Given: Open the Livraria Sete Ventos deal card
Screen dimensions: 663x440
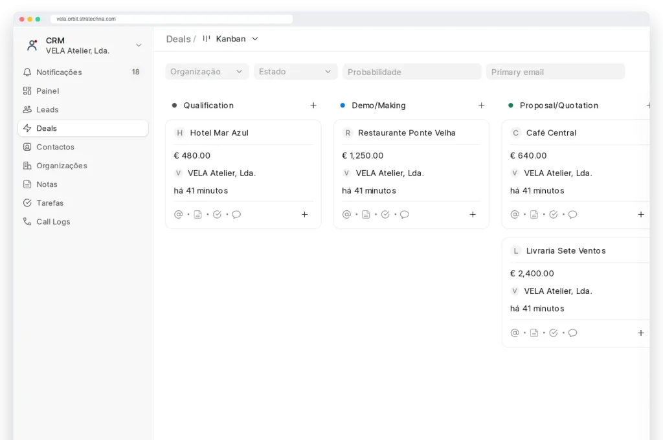Looking at the screenshot, I should point(576,292).
